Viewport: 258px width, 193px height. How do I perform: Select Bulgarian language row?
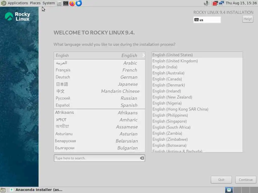tap(99, 148)
